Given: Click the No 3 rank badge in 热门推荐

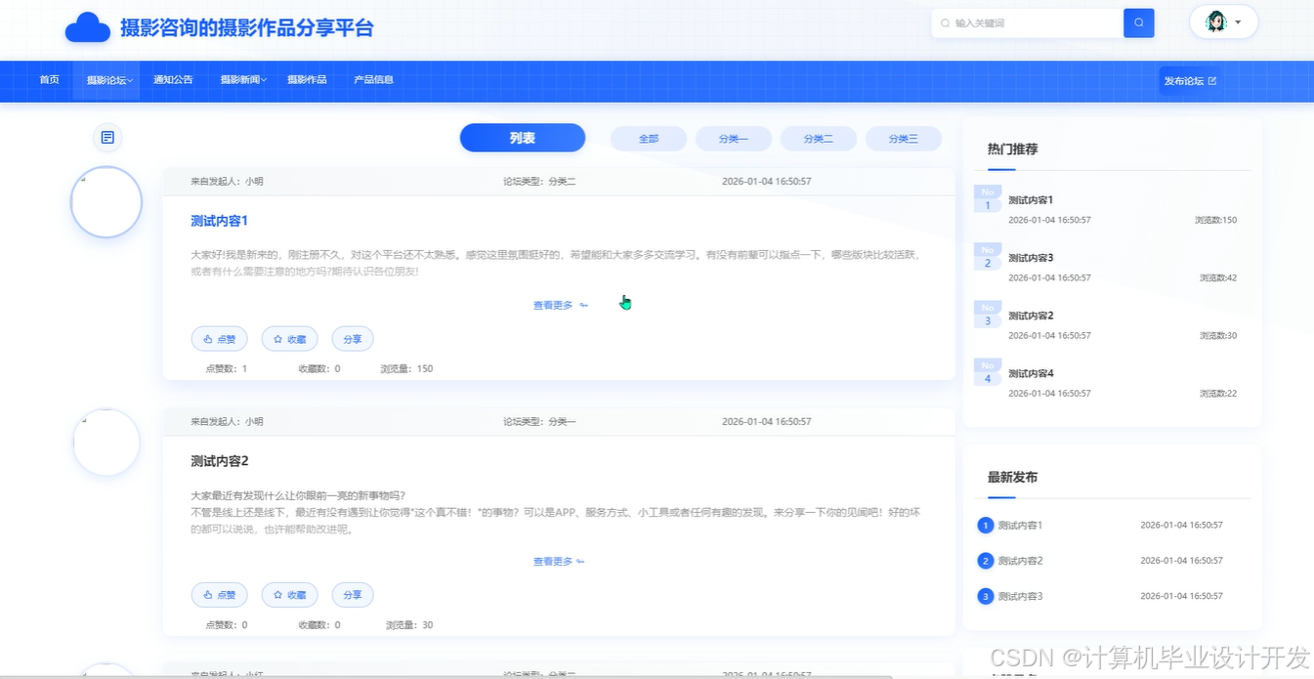Looking at the screenshot, I should point(988,315).
